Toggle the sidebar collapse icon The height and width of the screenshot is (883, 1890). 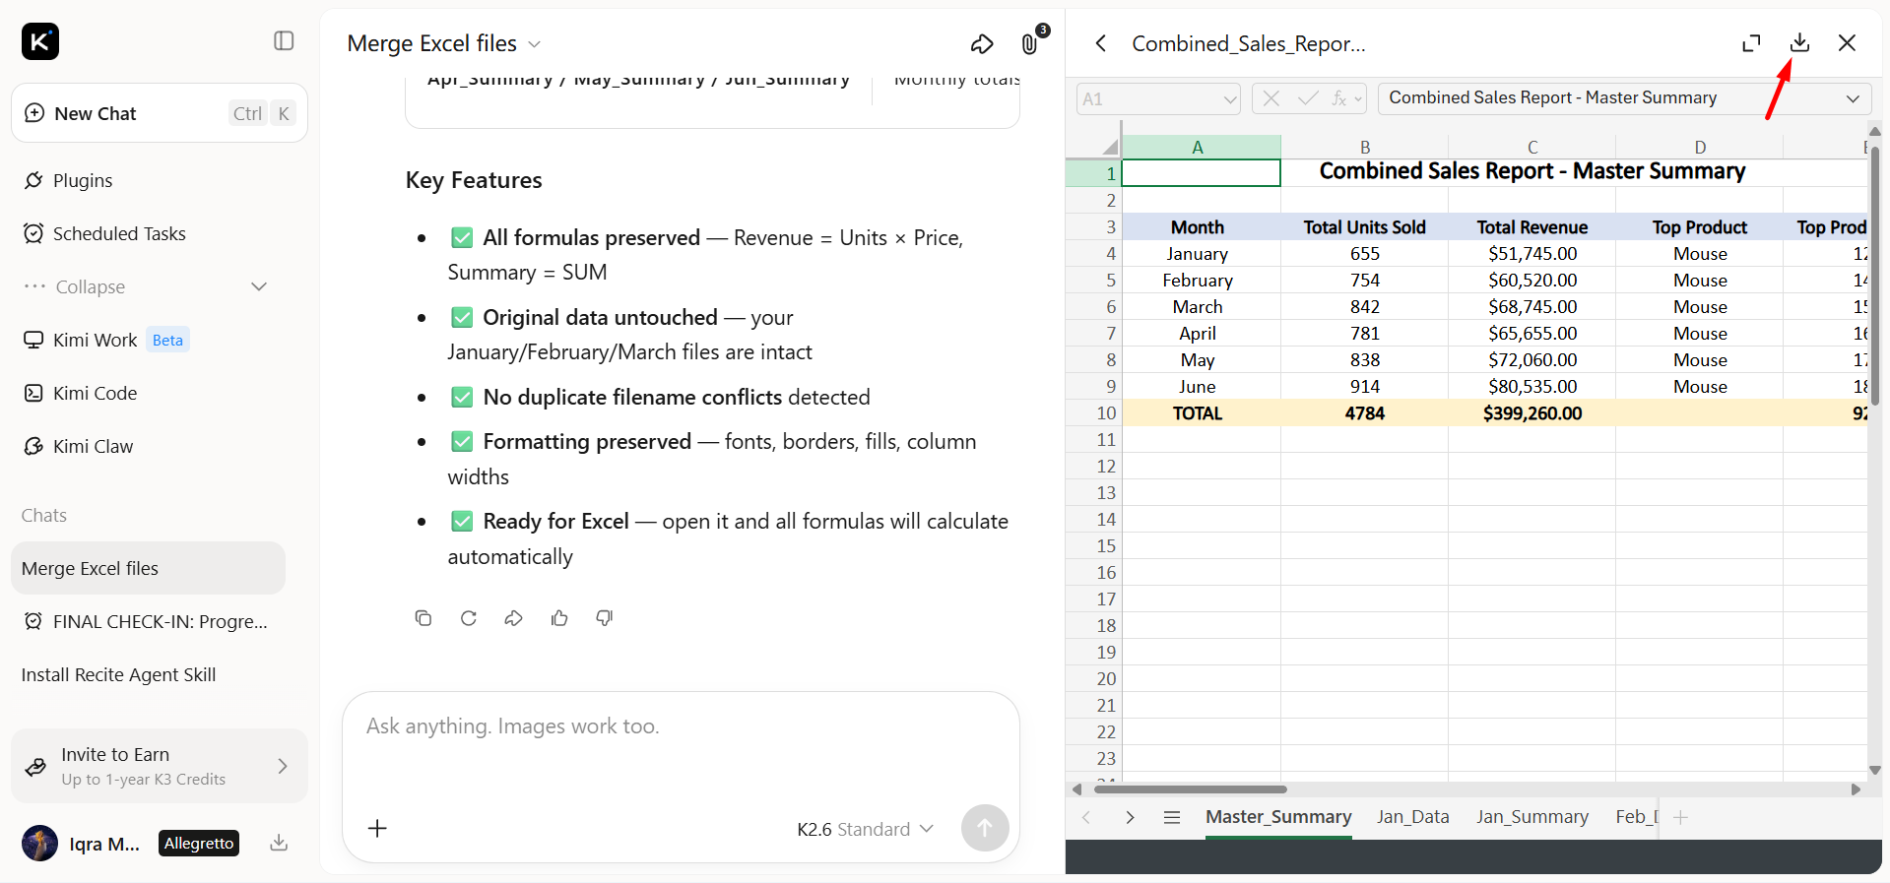(x=284, y=40)
